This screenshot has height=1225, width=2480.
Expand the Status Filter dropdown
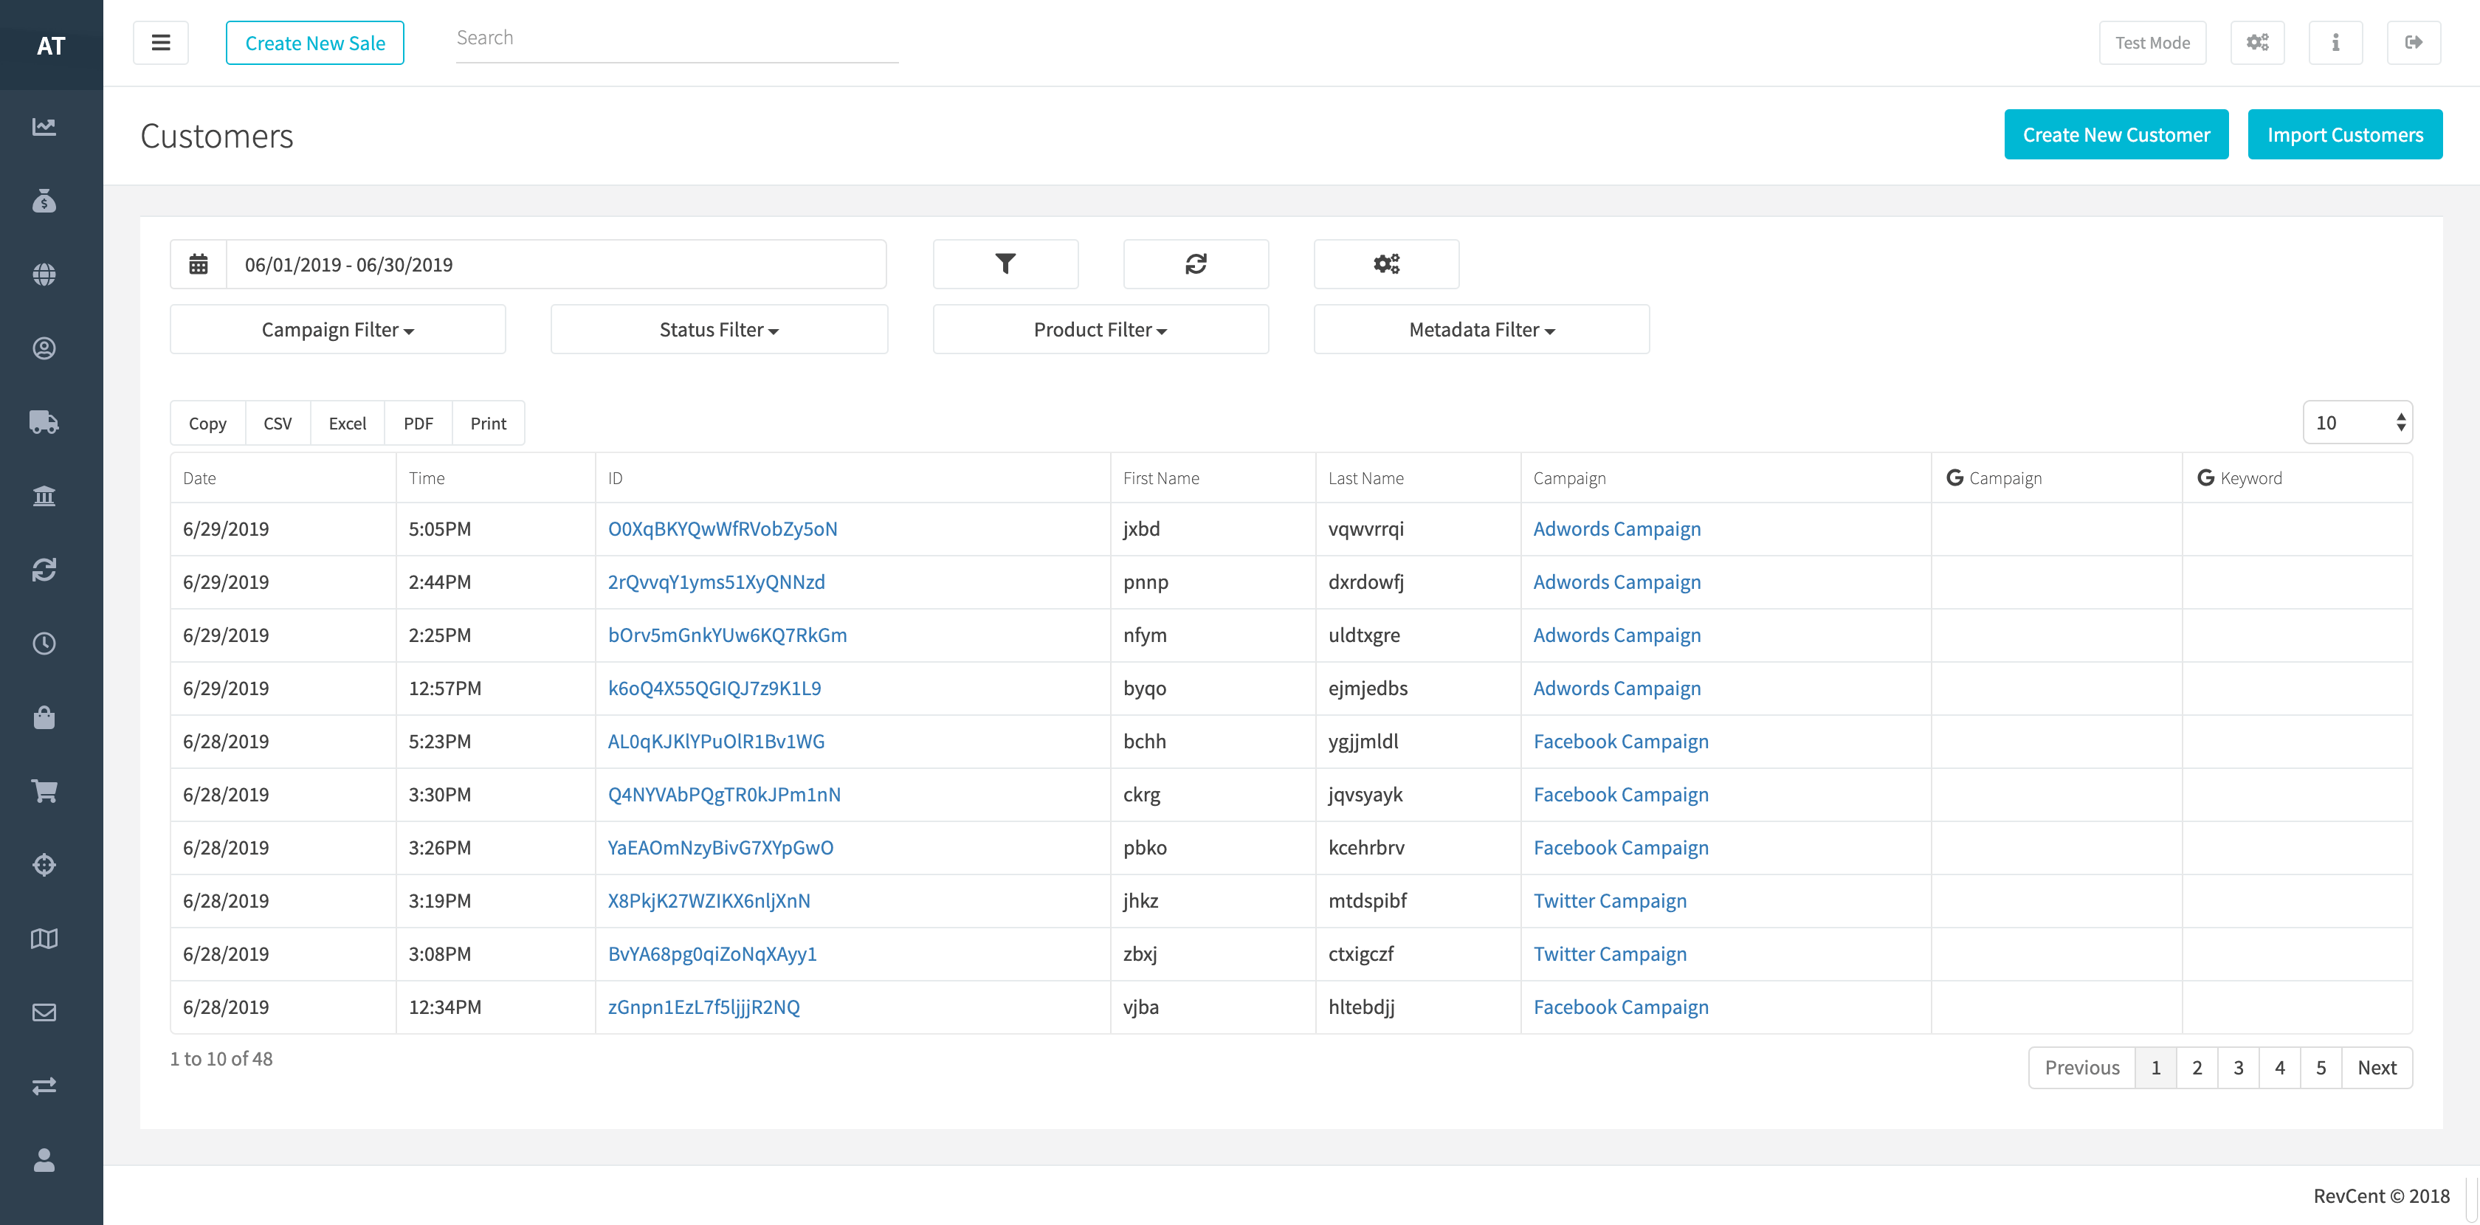click(x=719, y=329)
